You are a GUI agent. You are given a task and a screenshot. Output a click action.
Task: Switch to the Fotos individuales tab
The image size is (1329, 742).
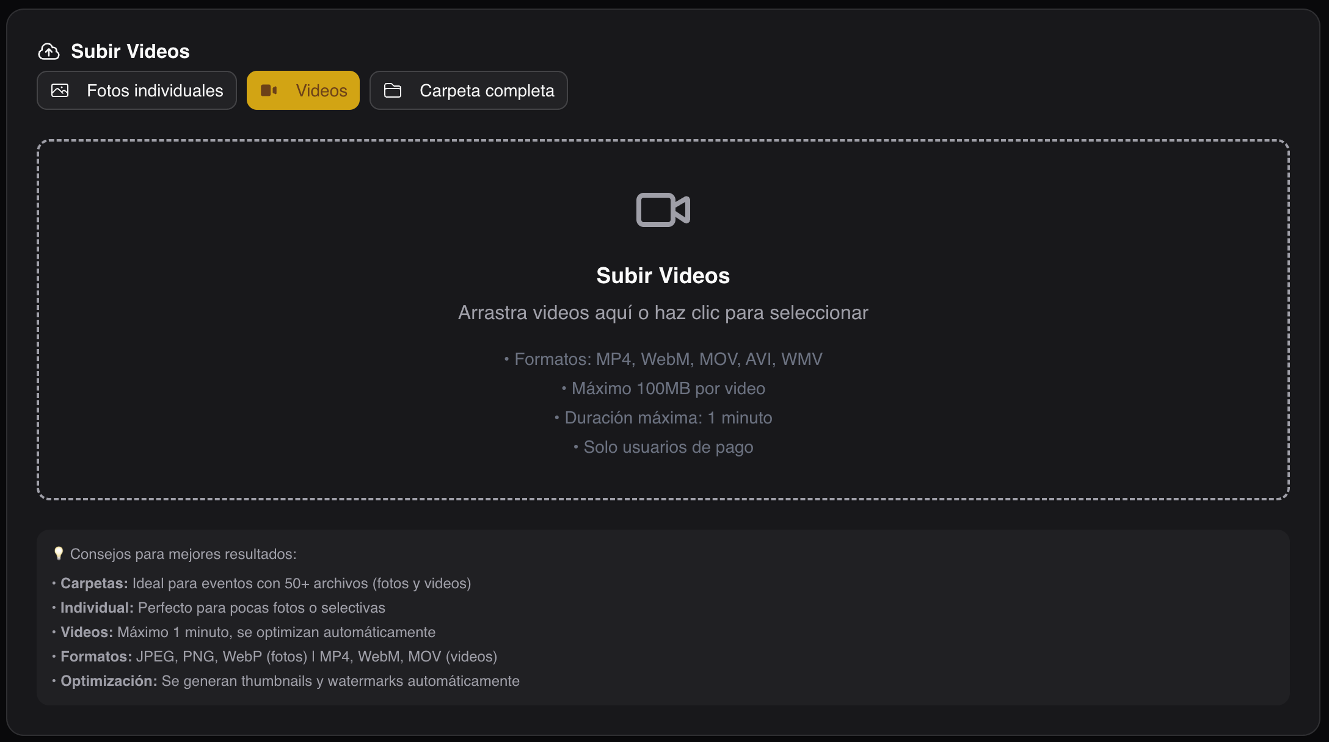pos(155,90)
